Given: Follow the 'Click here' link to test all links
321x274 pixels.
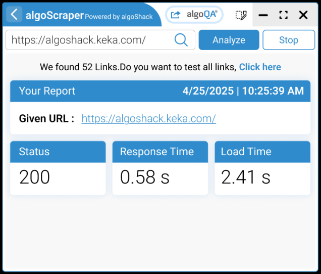Looking at the screenshot, I should point(260,67).
